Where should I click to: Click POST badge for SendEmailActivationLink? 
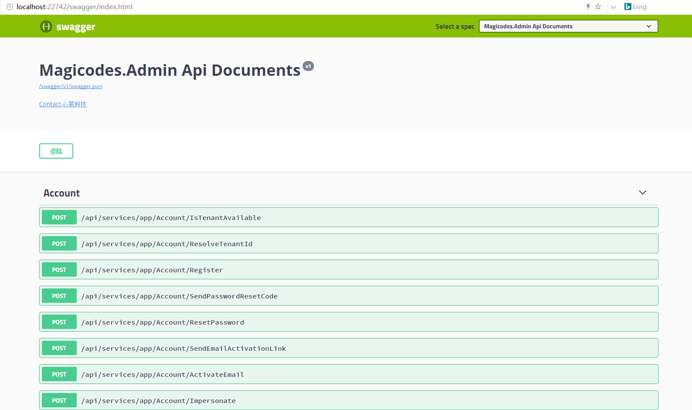pyautogui.click(x=59, y=348)
